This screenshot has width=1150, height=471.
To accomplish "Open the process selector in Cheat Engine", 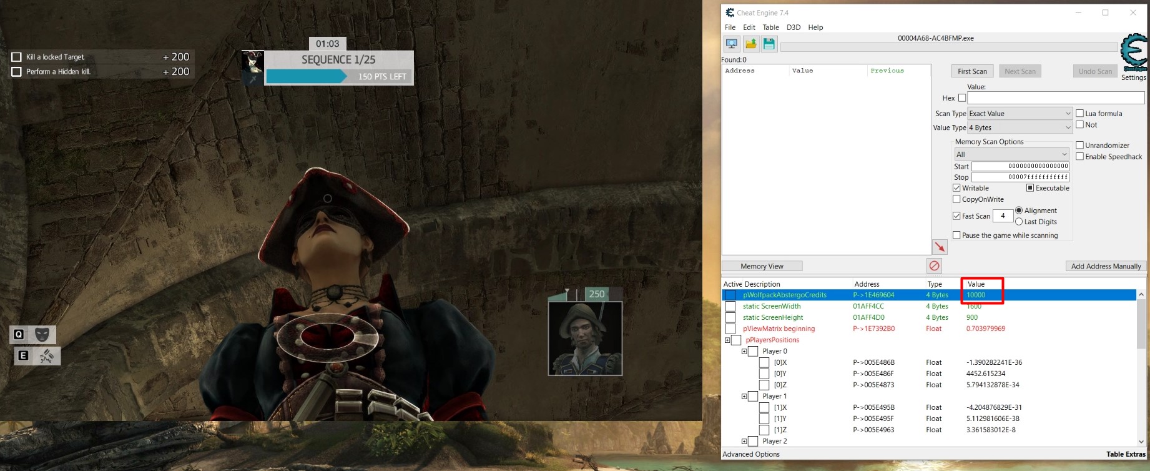I will point(732,44).
